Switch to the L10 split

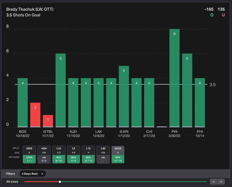[59, 154]
